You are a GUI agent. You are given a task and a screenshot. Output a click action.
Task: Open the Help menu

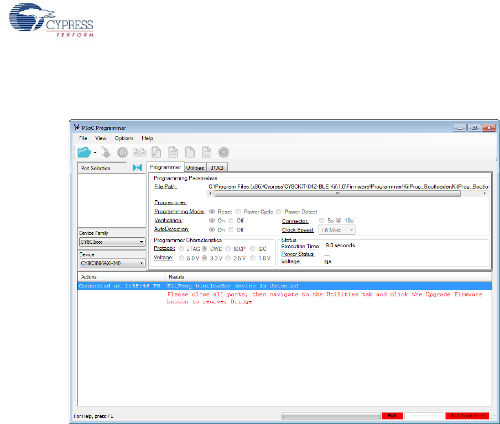pyautogui.click(x=147, y=138)
